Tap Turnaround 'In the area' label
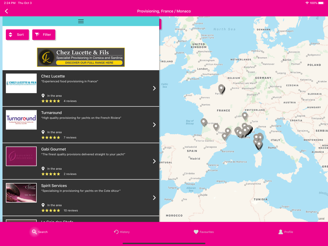Viewport: 328px width, 246px height. pyautogui.click(x=54, y=132)
